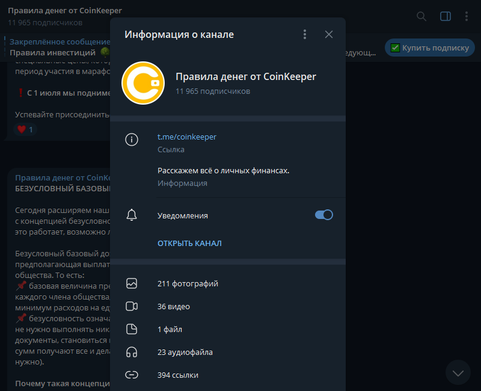The image size is (481, 391).
Task: Open the three-dot menu inside channel info dialog
Action: [x=305, y=34]
